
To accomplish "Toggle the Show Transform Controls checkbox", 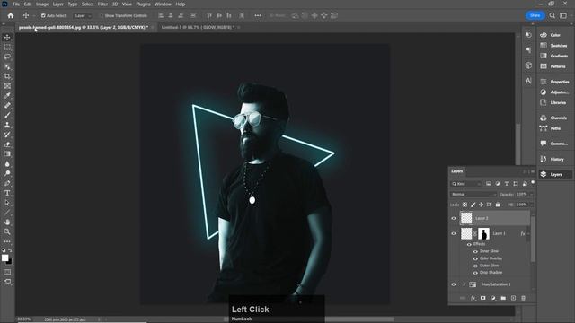I will click(102, 16).
